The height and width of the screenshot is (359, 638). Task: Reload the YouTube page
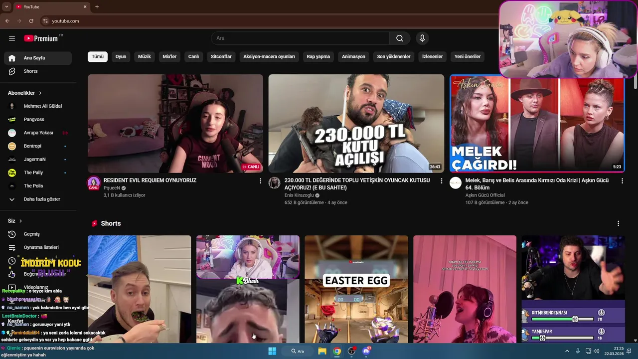tap(31, 21)
